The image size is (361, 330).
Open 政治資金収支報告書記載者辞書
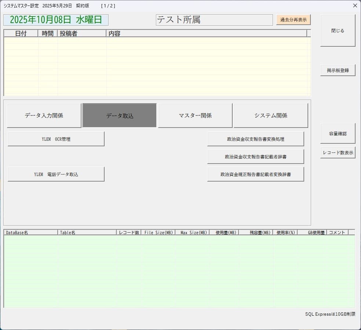coord(255,157)
